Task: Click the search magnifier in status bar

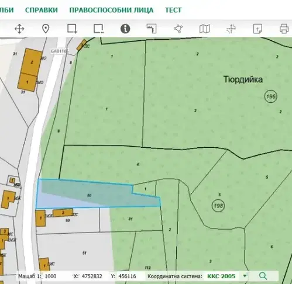Action: pyautogui.click(x=263, y=276)
